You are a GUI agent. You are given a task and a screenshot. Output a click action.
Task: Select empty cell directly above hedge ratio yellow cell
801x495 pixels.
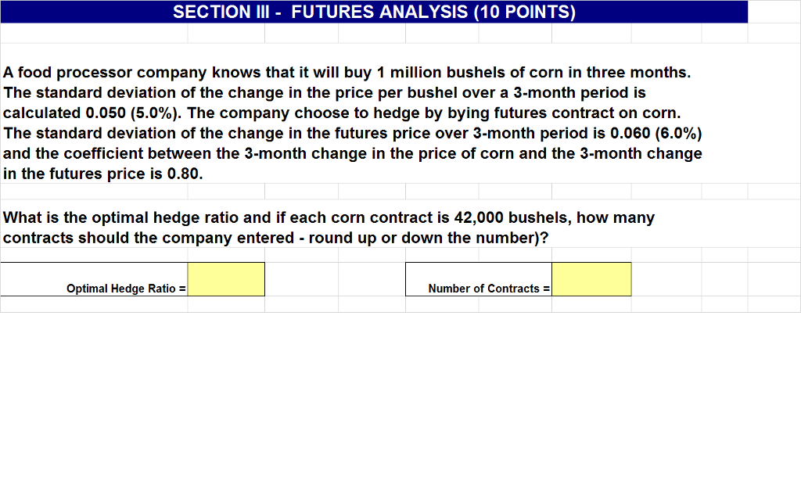pyautogui.click(x=226, y=255)
